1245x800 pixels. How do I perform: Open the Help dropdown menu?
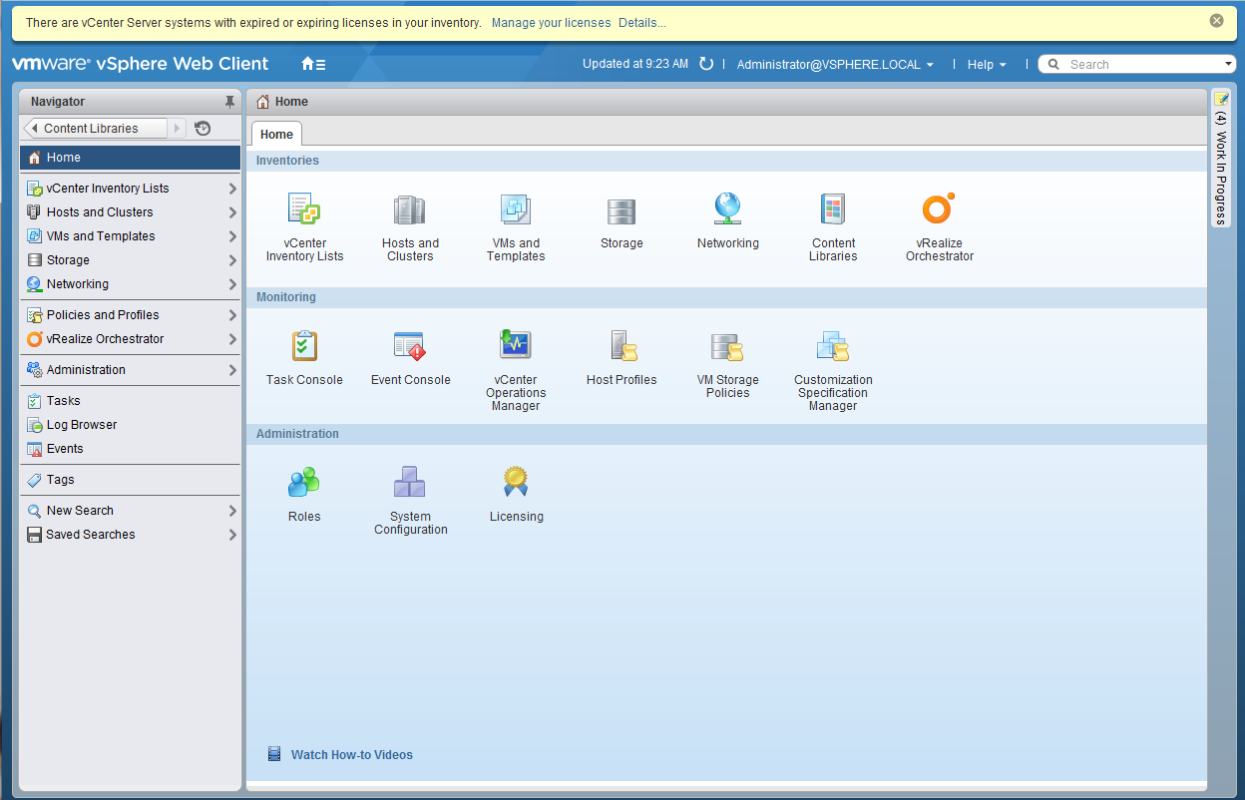(x=987, y=64)
